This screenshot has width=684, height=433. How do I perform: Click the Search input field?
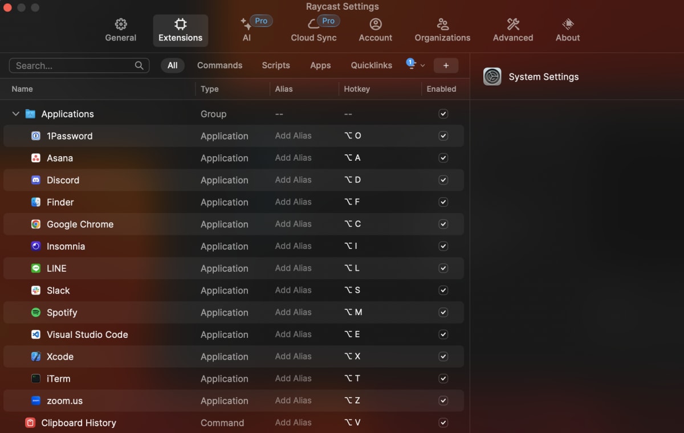(x=79, y=66)
